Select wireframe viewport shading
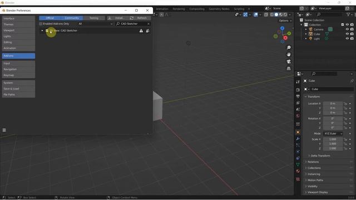356x200 pixels. [272, 14]
